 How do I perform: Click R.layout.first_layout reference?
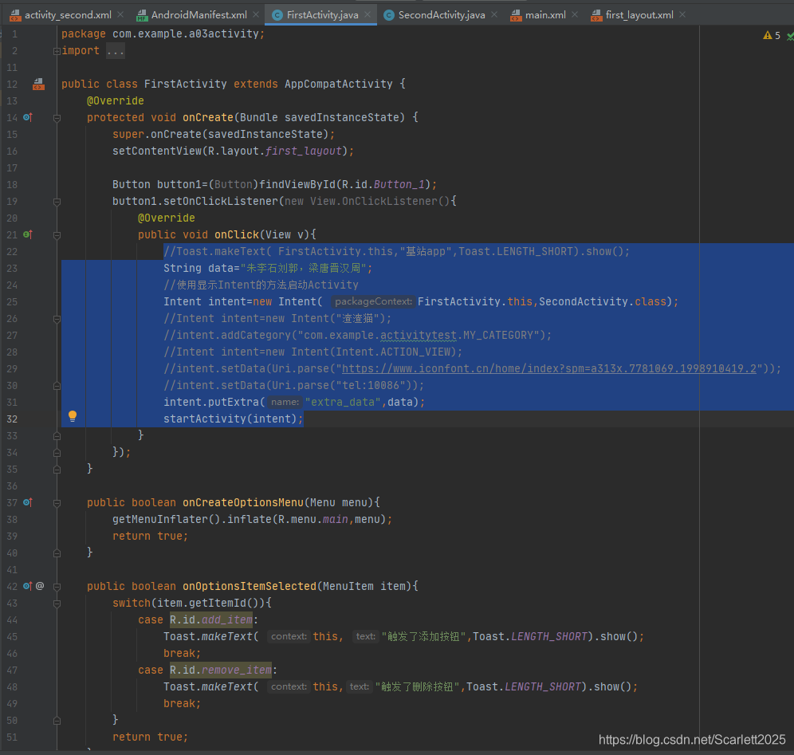(275, 151)
